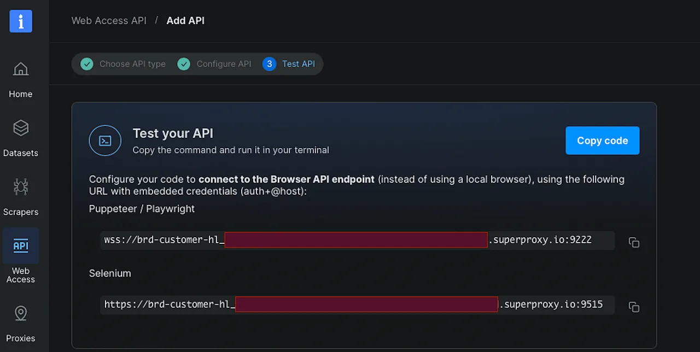Open the Scrapers bug icon

21,187
